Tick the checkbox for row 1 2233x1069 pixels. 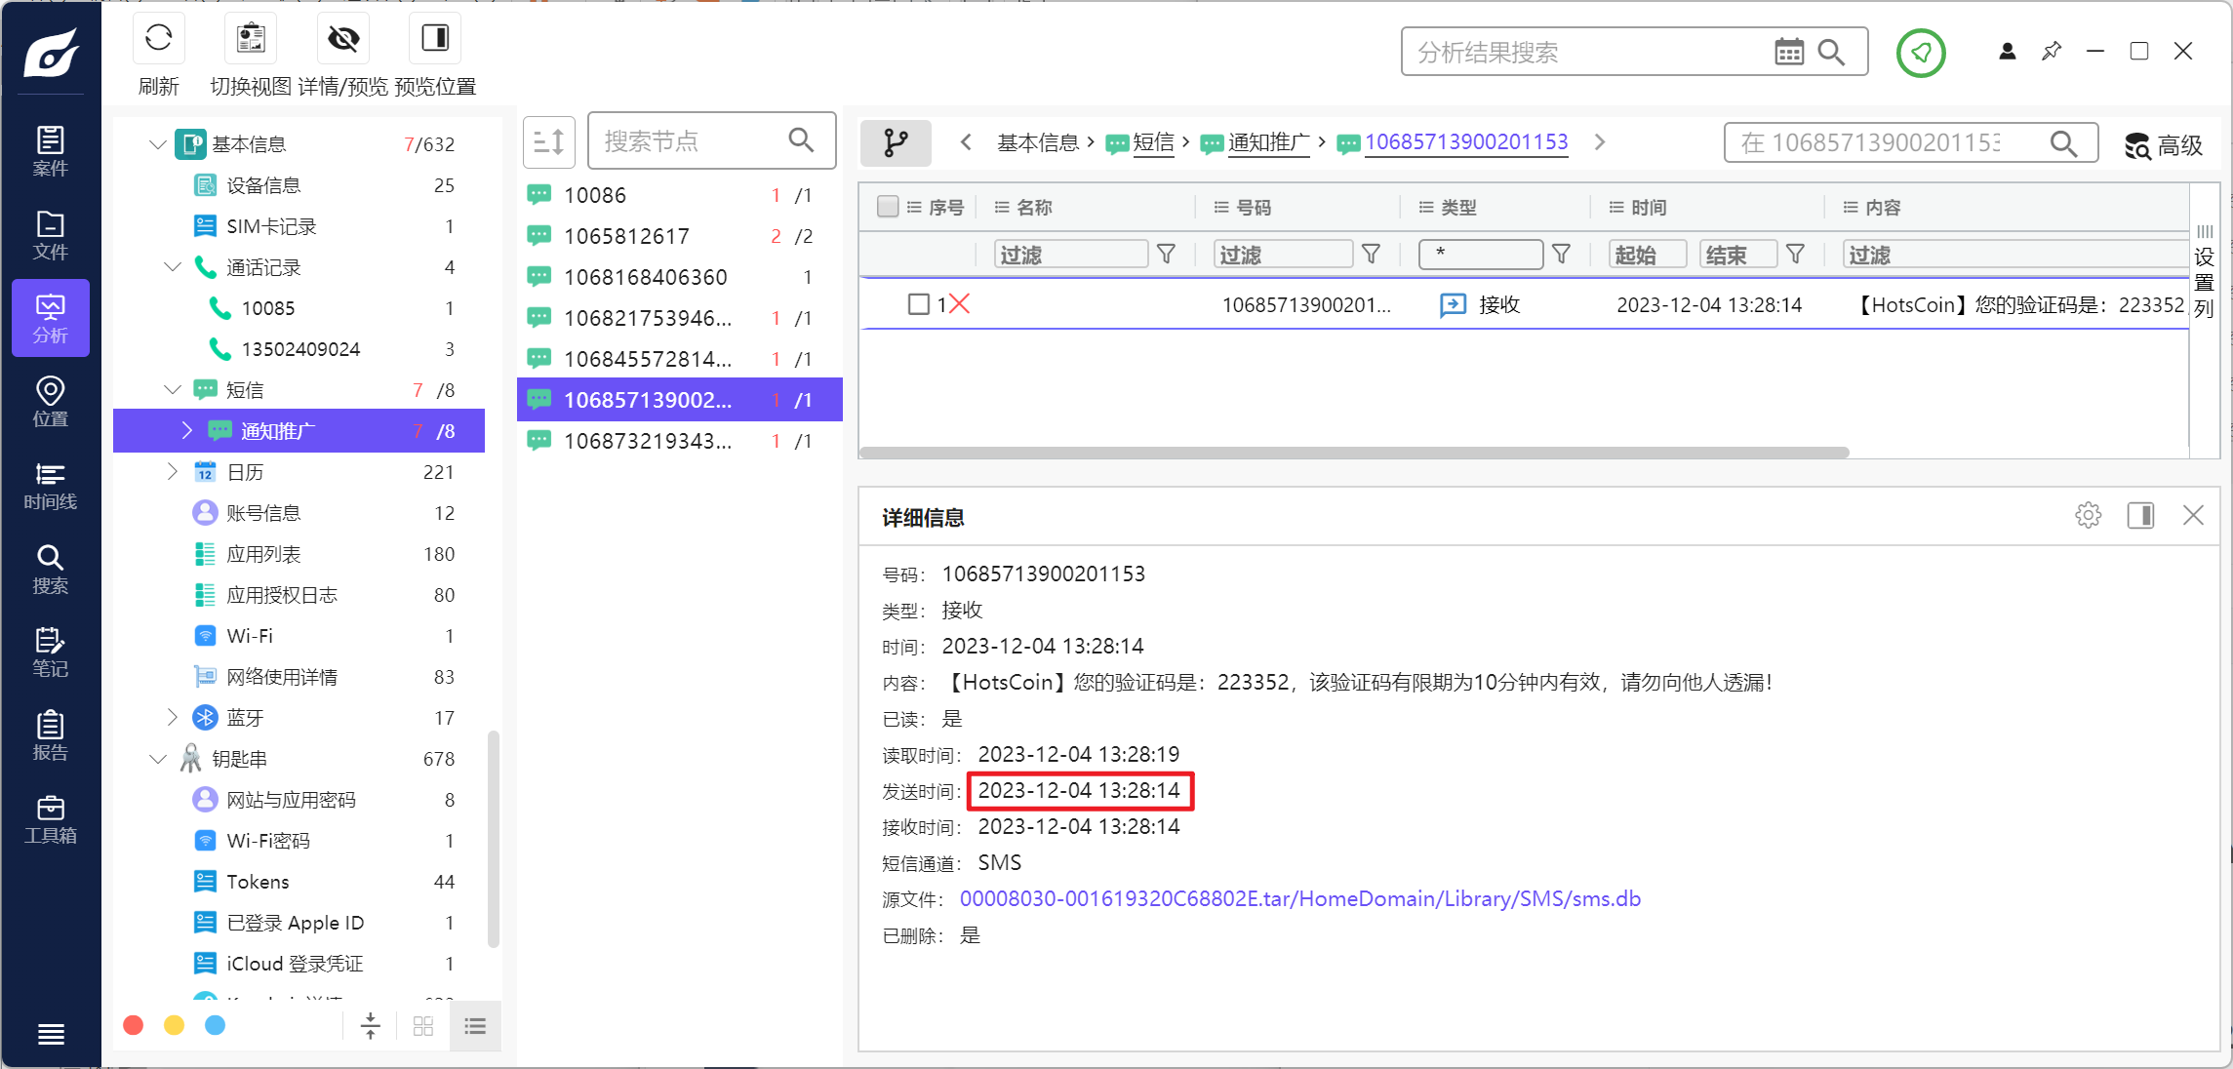[x=918, y=304]
